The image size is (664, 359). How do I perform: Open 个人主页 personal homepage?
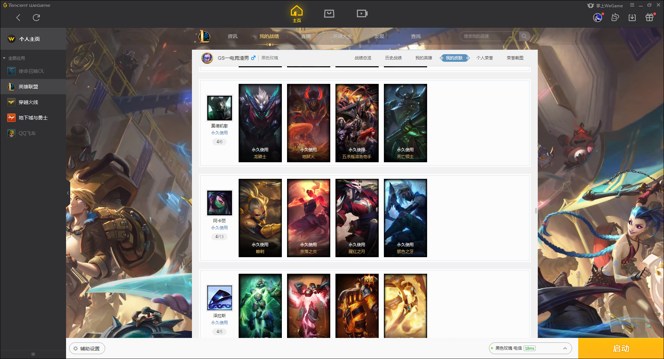point(33,39)
